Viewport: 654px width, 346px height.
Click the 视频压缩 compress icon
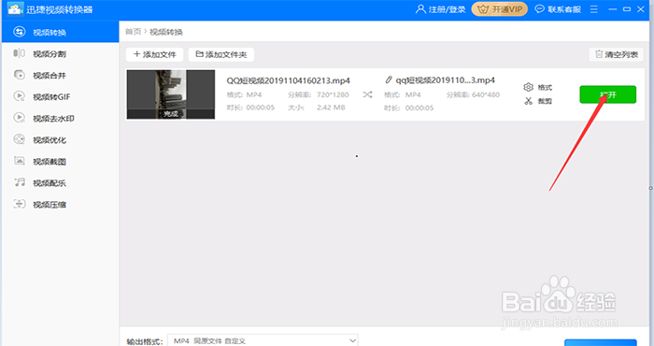click(x=20, y=204)
